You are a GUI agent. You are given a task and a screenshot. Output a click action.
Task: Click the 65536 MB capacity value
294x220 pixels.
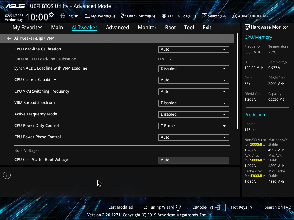276,99
